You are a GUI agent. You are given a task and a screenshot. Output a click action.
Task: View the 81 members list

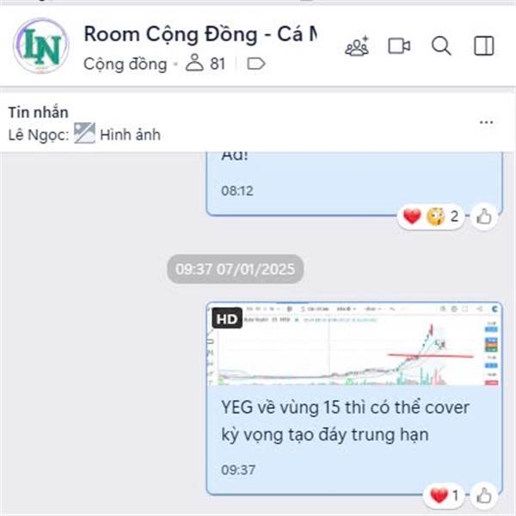[206, 63]
